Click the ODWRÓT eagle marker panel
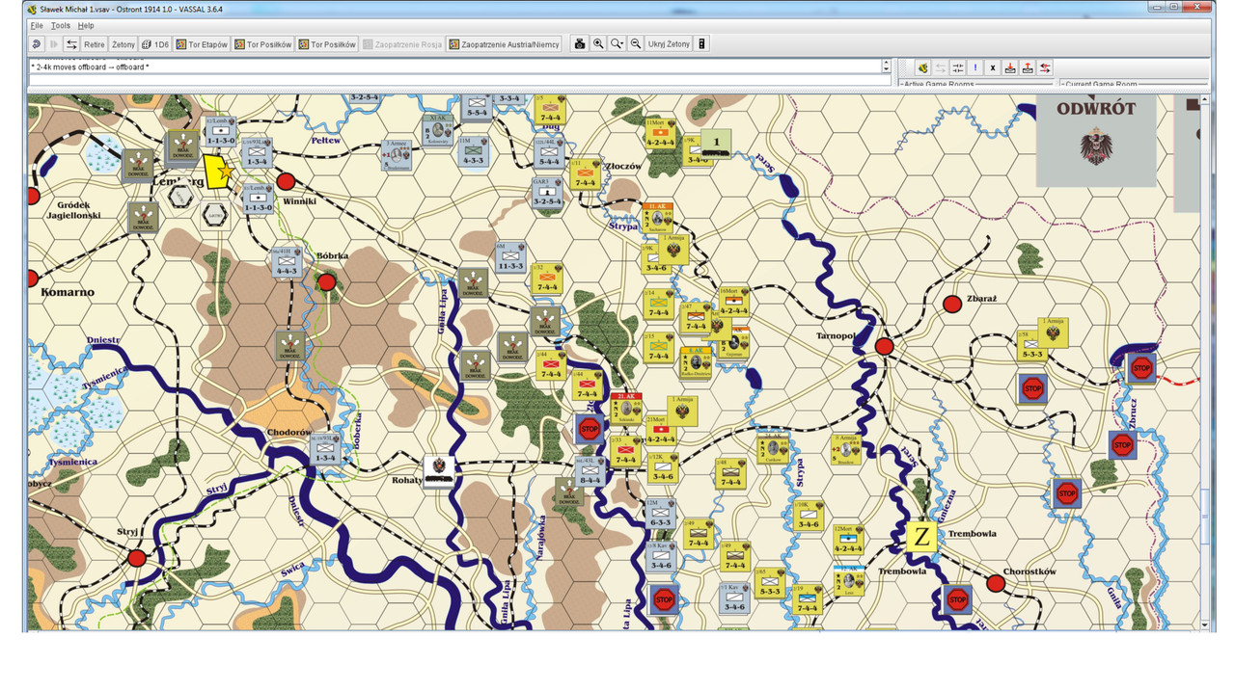Viewport: 1235px width, 691px height. (1096, 140)
